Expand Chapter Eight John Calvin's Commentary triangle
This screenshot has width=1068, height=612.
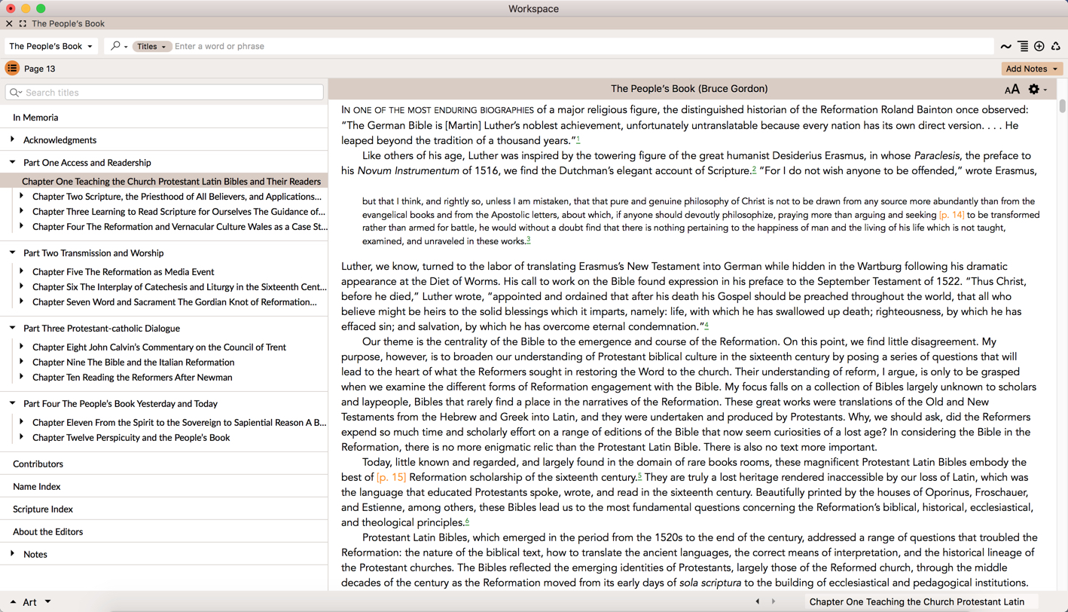[21, 347]
